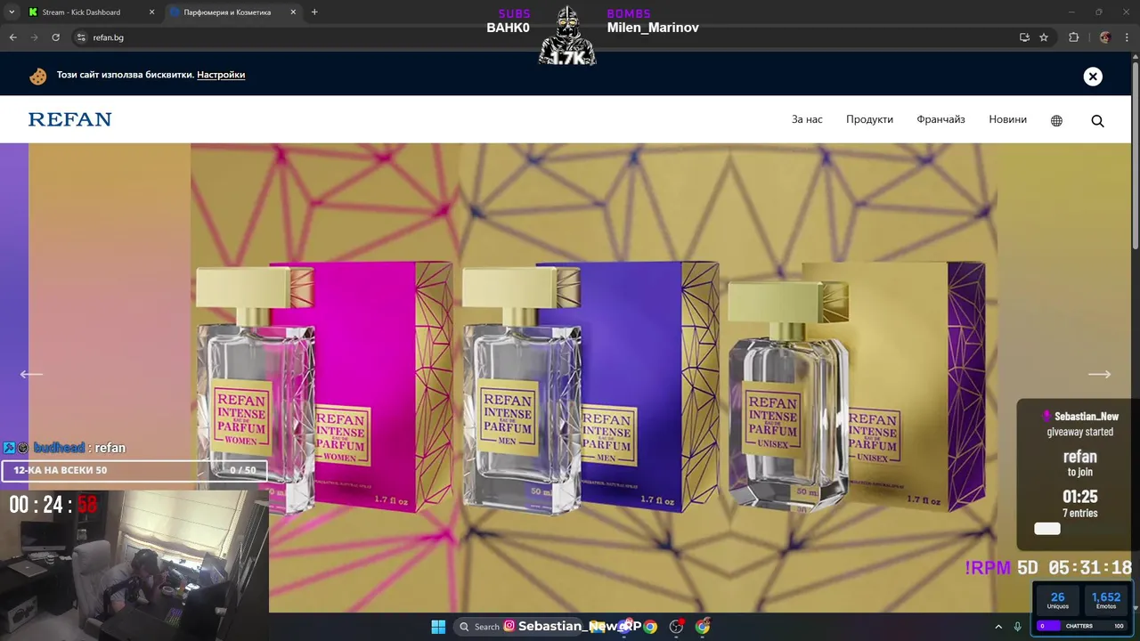Screen dimensions: 1140x641
Task: Click the '12-КА НА ВСЕКИ 50' goal bar
Action: tap(134, 470)
